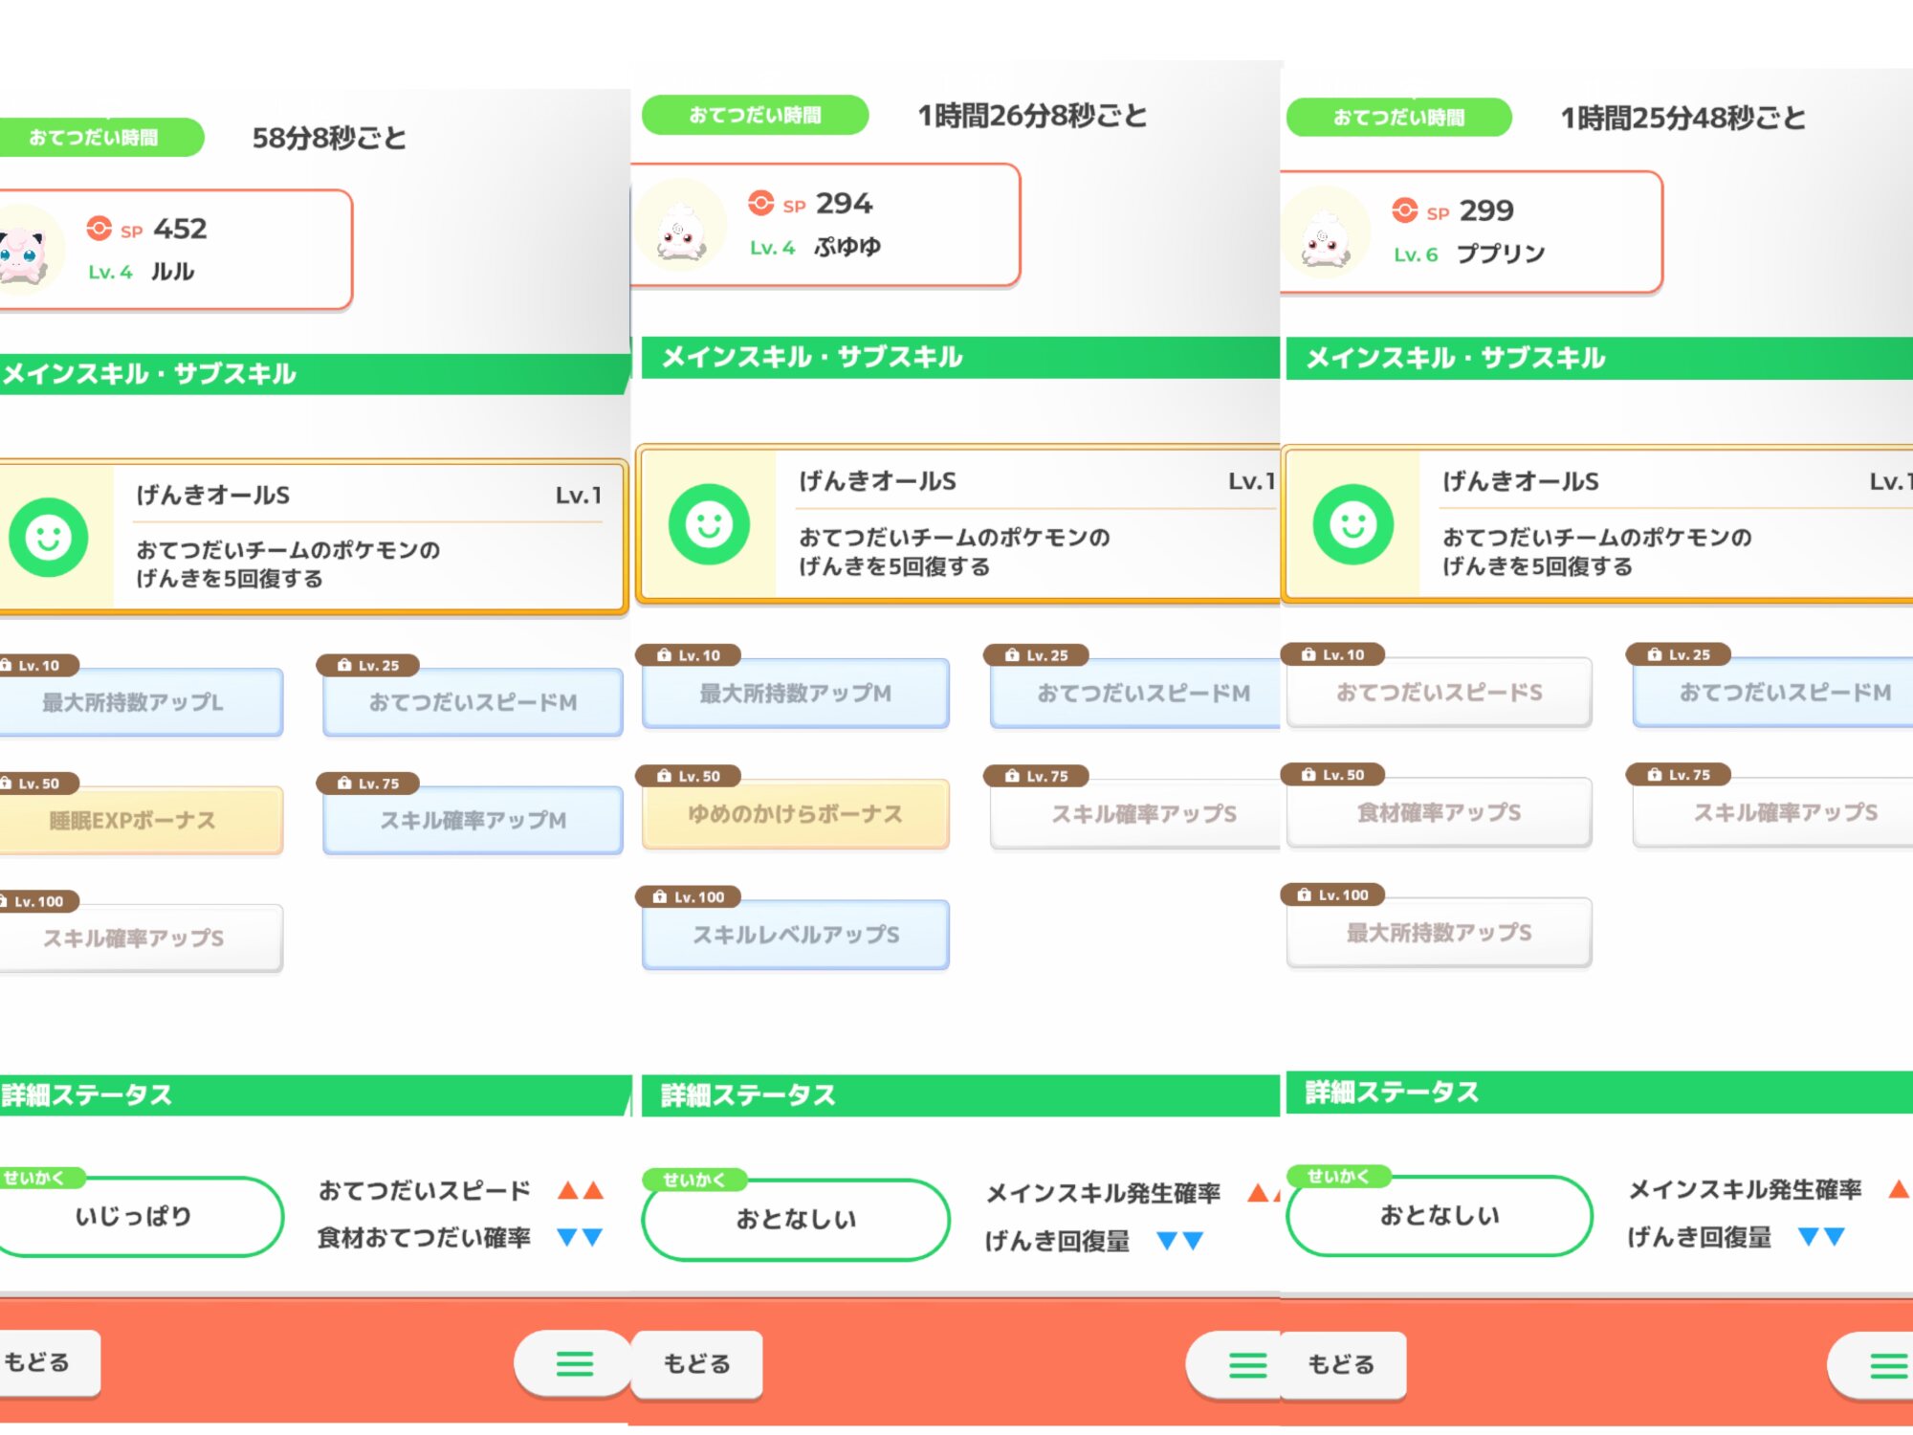
Task: Select the locked 食材確率アップS sub skill
Action: point(1439,813)
